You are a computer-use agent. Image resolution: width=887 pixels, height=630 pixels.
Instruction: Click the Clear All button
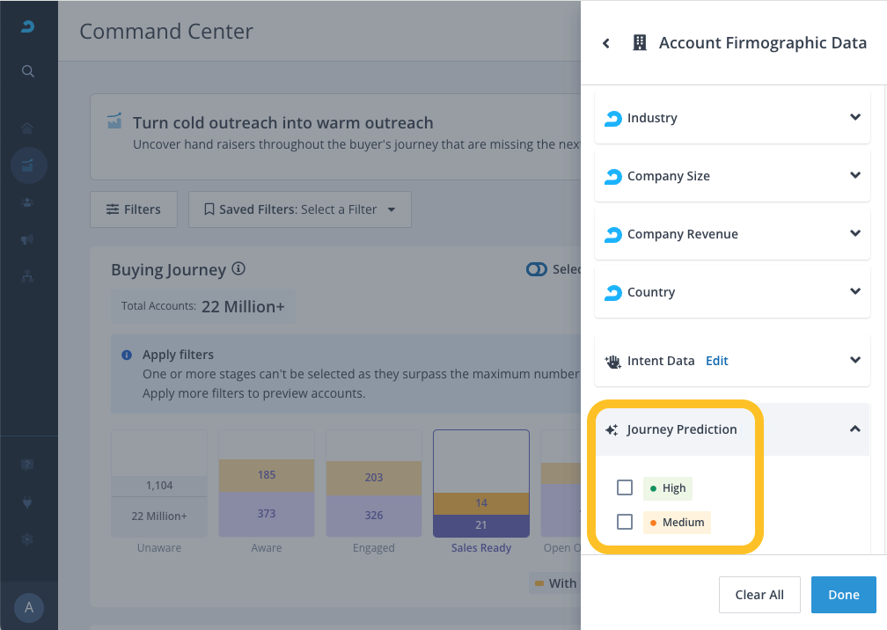759,595
